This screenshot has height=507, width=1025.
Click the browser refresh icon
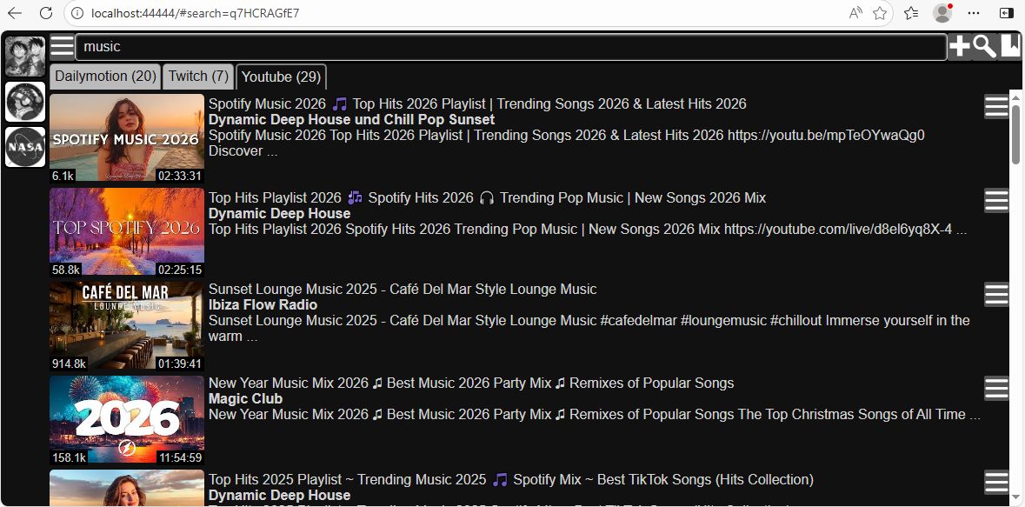click(45, 13)
